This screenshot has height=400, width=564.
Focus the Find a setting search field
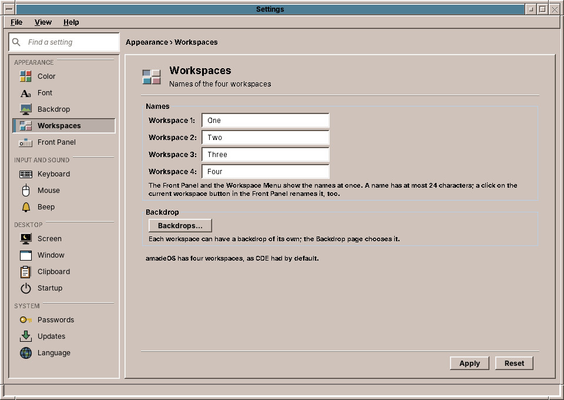tap(64, 42)
